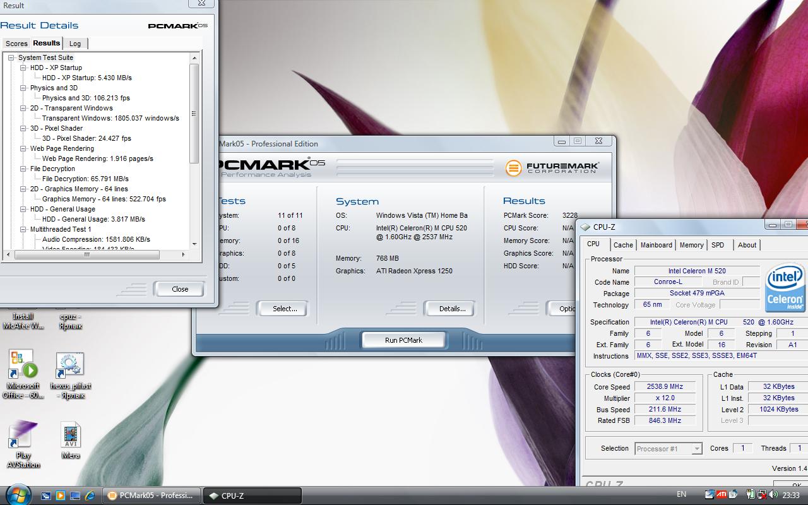Open the Mera AVI file icon
This screenshot has height=505, width=808.
pos(71,441)
